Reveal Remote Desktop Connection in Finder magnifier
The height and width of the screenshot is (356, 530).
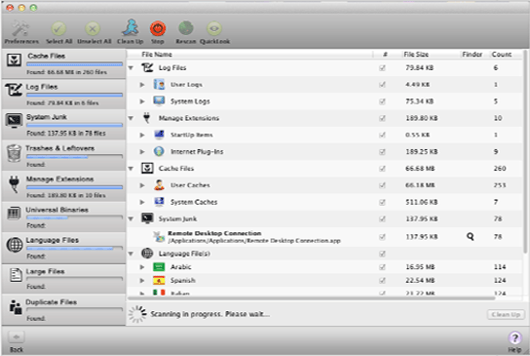471,237
